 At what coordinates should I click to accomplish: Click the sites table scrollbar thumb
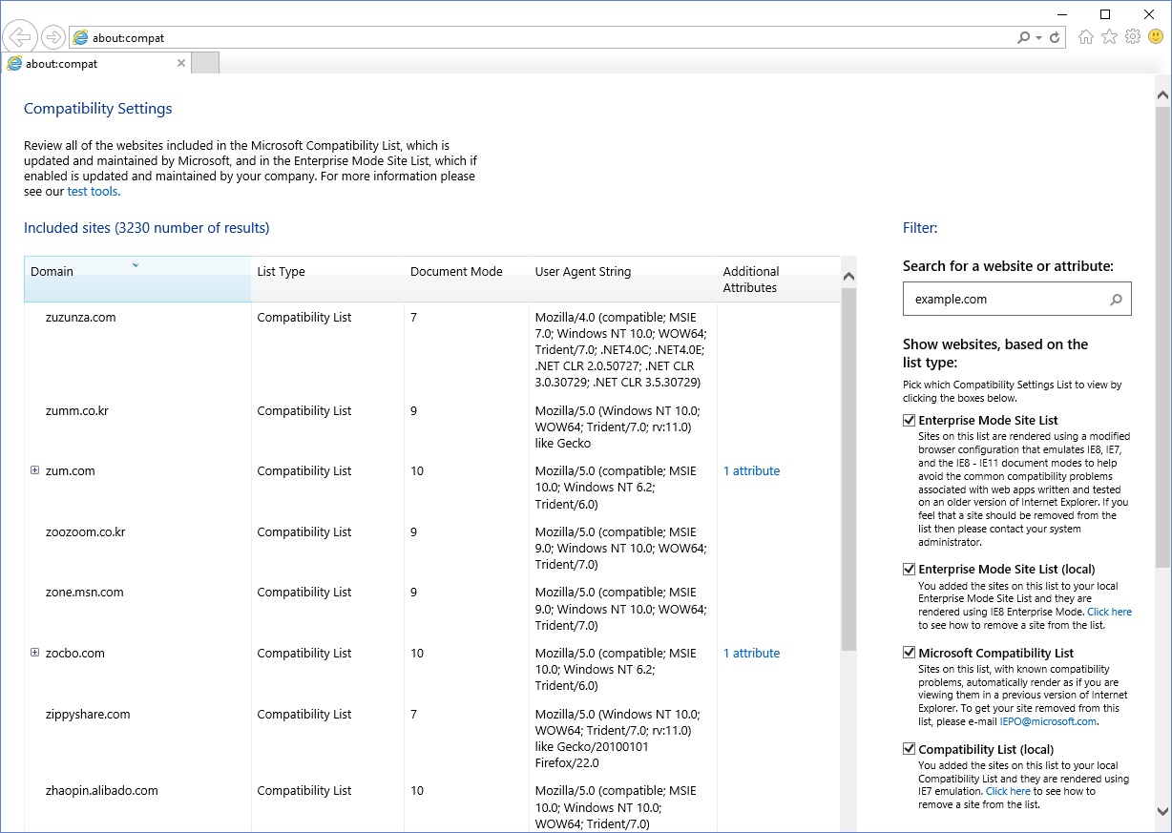(848, 468)
